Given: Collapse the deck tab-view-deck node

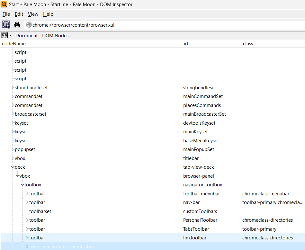Looking at the screenshot, I should (13, 167).
